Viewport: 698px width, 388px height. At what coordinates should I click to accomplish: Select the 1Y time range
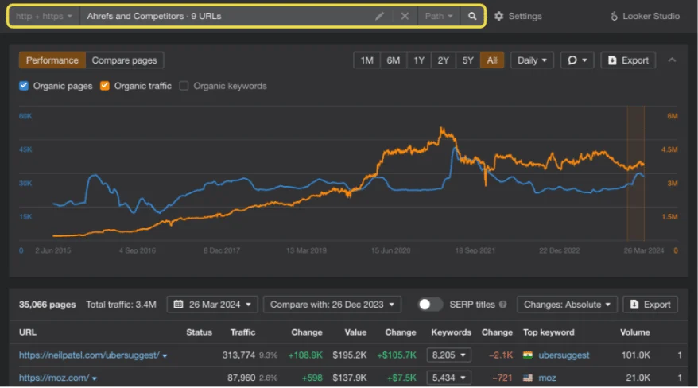coord(418,60)
